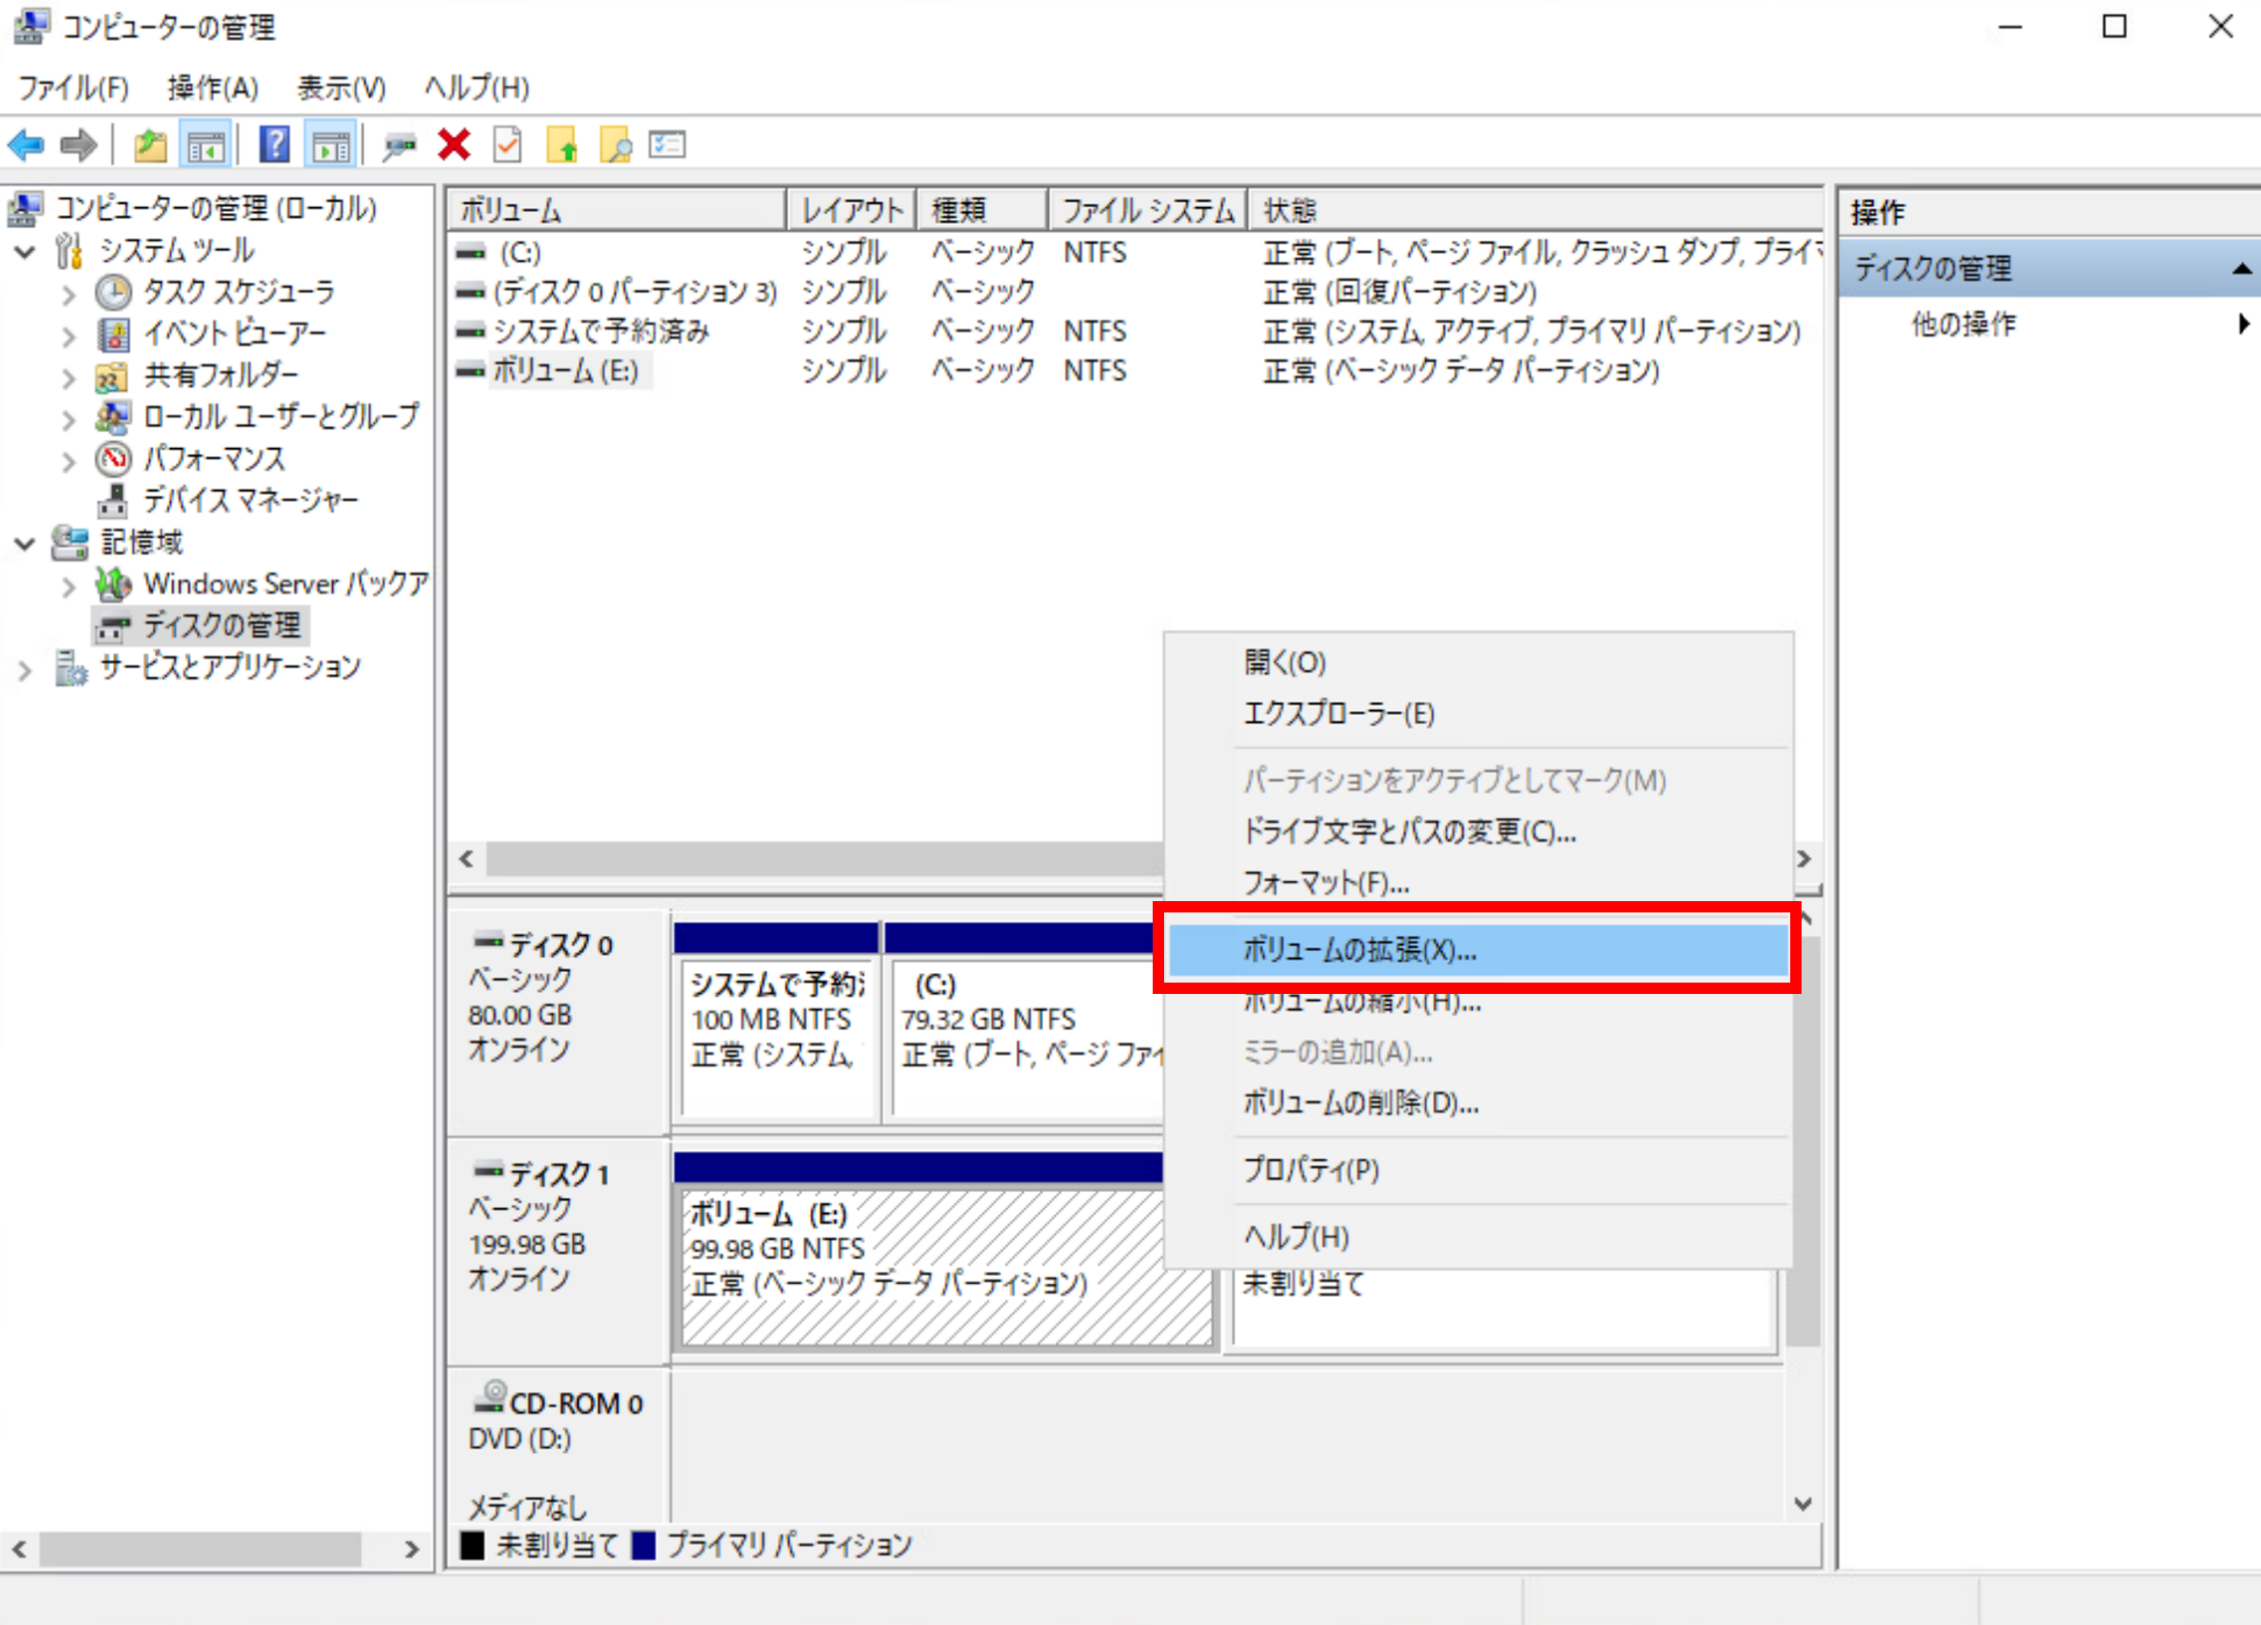
Task: Select プロパティ(P) in context menu
Action: 1310,1170
